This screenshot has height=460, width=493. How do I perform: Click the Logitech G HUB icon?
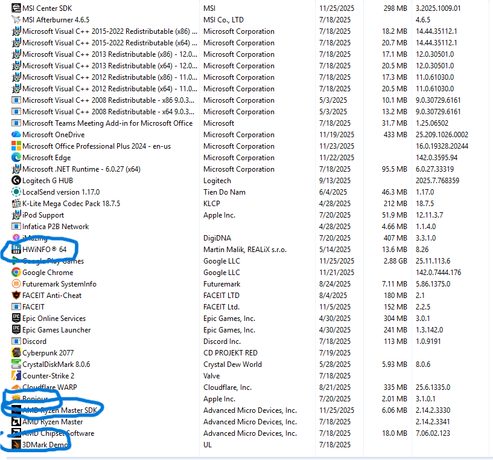pyautogui.click(x=16, y=181)
